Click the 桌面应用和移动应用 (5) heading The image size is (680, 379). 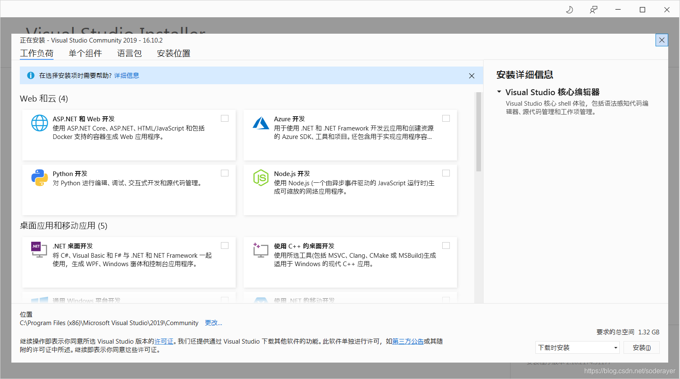[64, 226]
